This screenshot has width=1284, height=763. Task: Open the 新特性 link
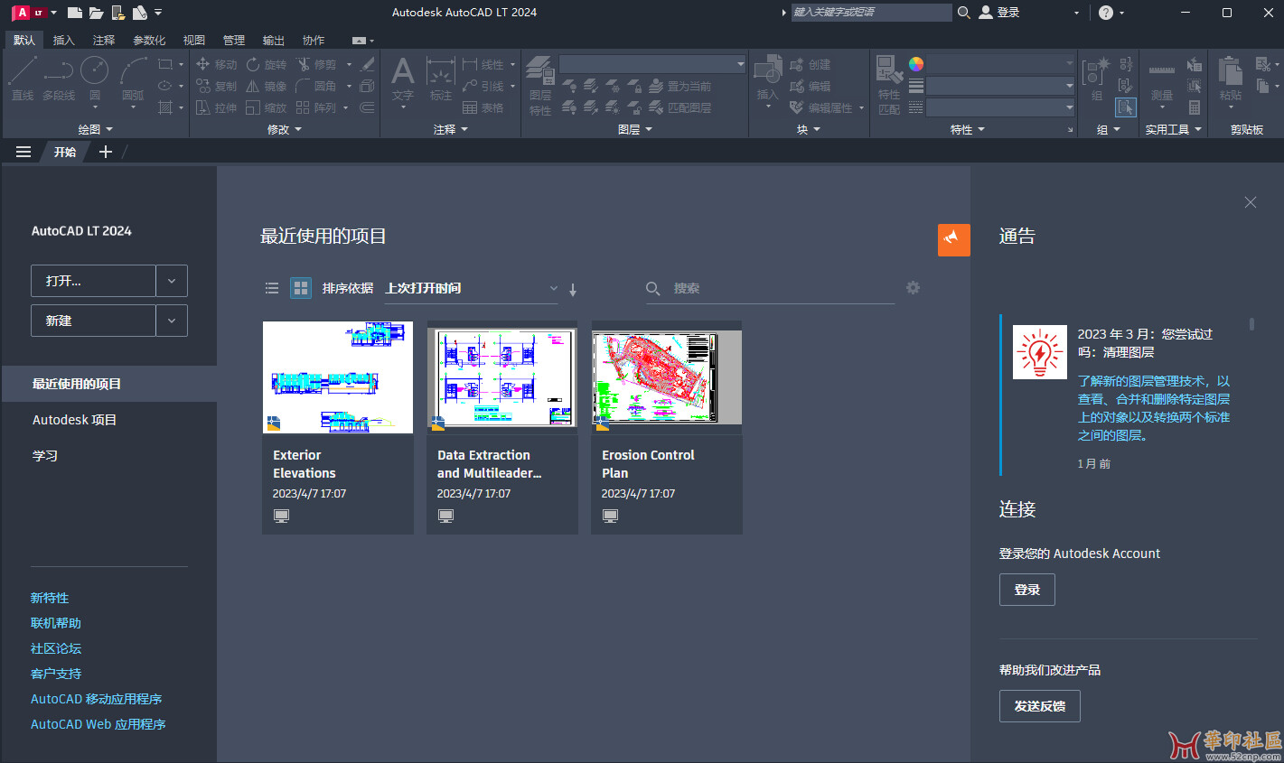[x=50, y=598]
